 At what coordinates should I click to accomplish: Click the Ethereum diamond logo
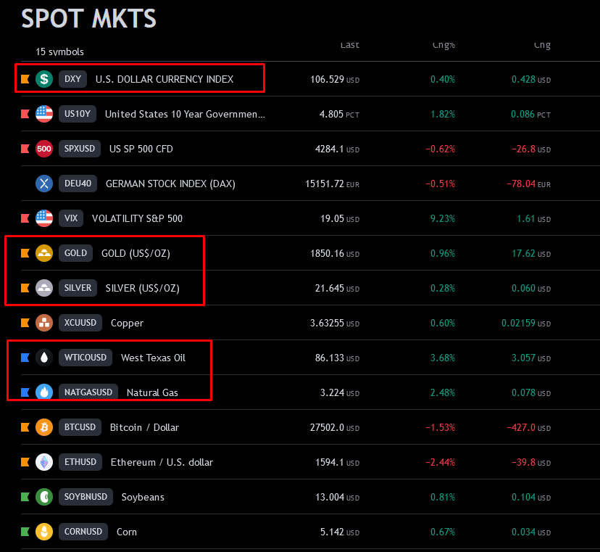point(44,462)
